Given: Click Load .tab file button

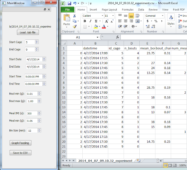Looking at the screenshot, I should (28, 32).
